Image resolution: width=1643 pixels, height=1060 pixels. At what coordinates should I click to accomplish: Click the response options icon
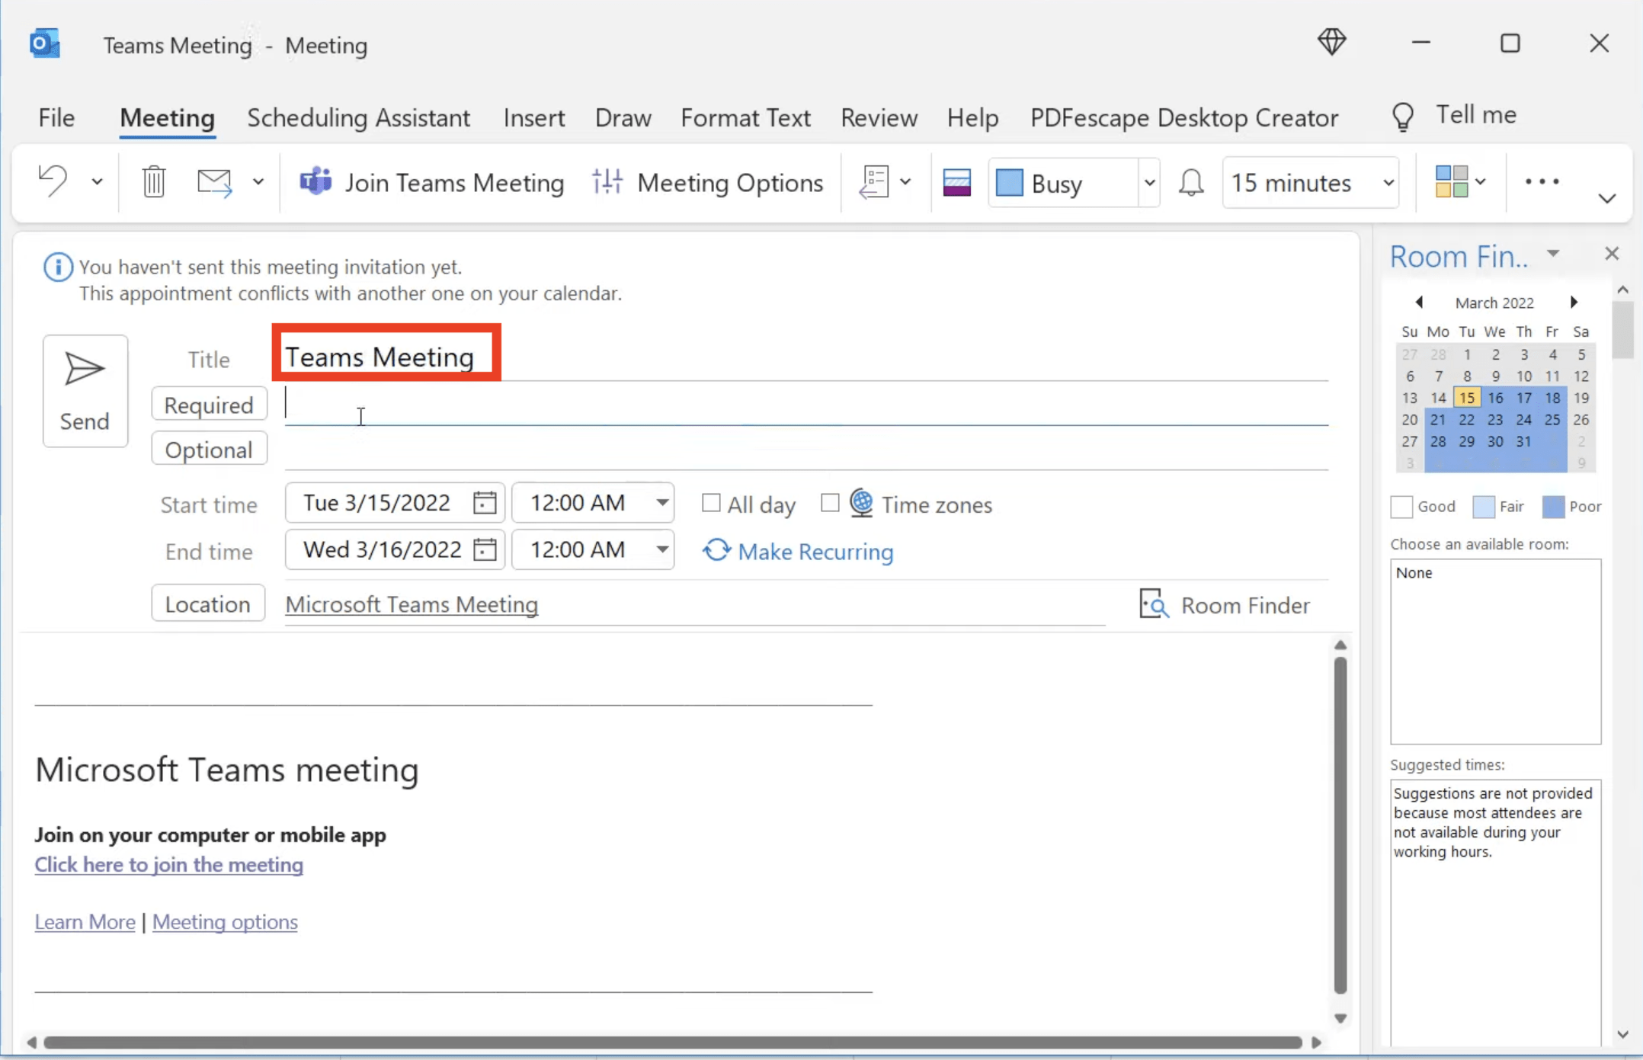pyautogui.click(x=874, y=182)
